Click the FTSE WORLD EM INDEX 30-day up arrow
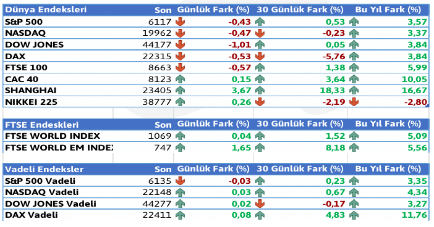This screenshot has width=434, height=227. pyautogui.click(x=260, y=147)
